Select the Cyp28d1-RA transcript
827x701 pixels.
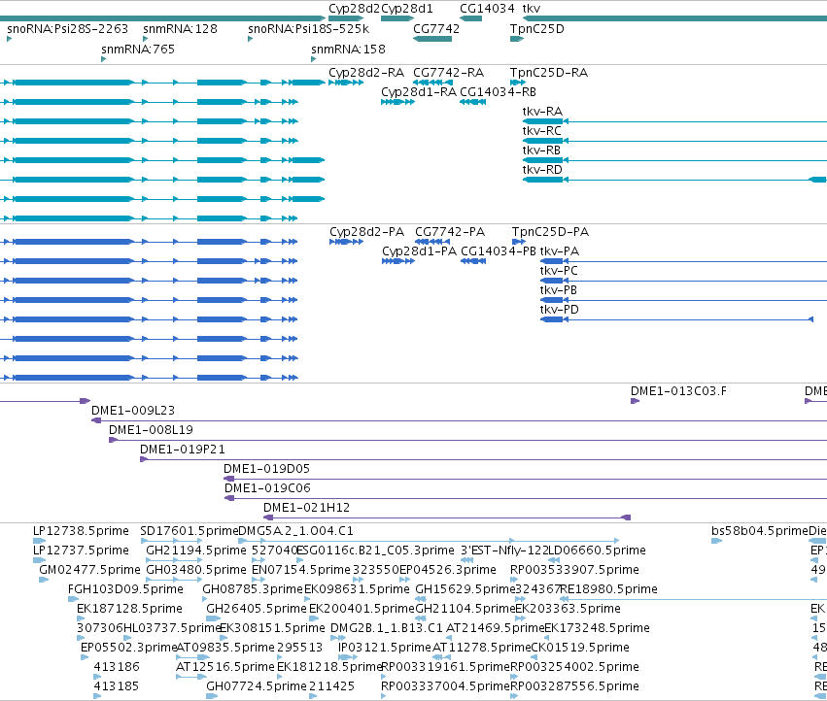click(419, 92)
